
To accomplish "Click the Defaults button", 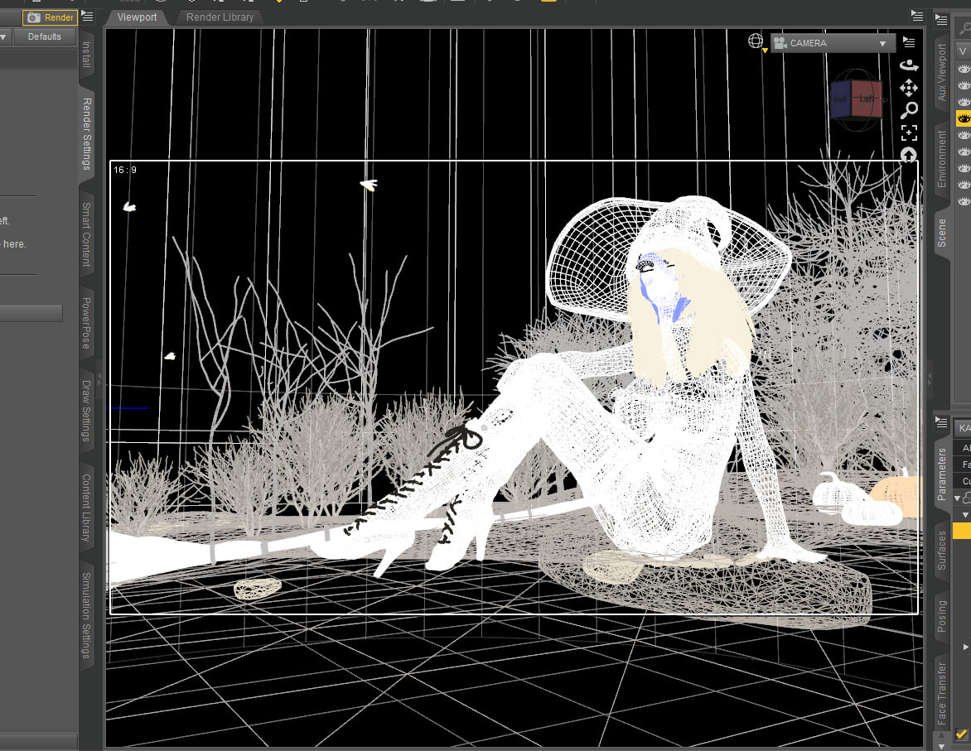I will pos(45,36).
